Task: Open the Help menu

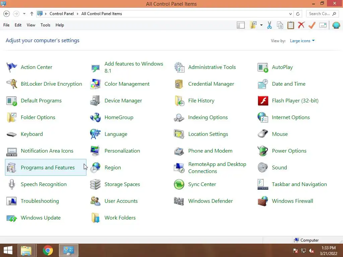Action: pyautogui.click(x=60, y=25)
